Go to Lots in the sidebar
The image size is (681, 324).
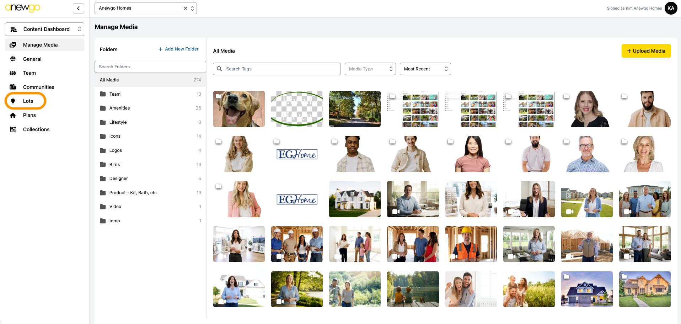point(28,101)
